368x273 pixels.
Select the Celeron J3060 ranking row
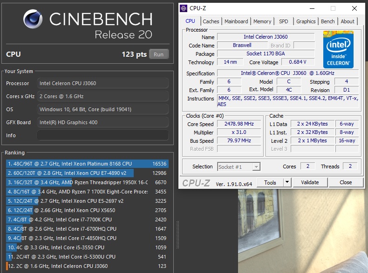87,266
